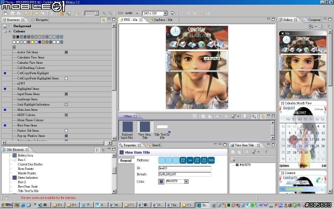This screenshot has width=334, height=209.
Task: Switch to the Compone tab
Action: tap(312, 20)
